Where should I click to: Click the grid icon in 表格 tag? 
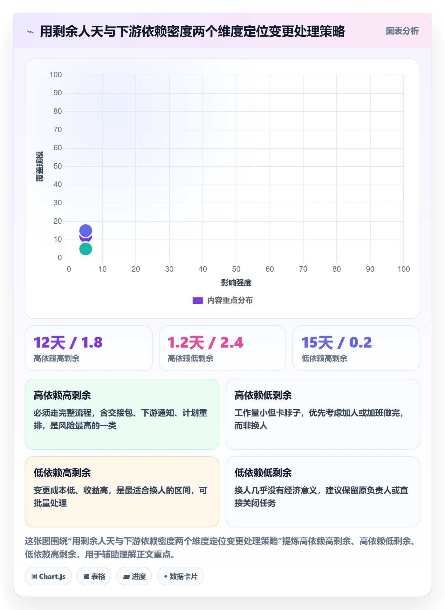pos(86,577)
